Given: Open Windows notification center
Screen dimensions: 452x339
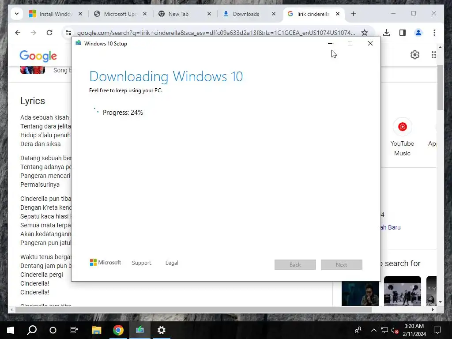Looking at the screenshot, I should point(437,330).
